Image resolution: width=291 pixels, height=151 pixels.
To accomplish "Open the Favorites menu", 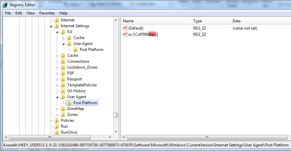I will click(47, 13).
